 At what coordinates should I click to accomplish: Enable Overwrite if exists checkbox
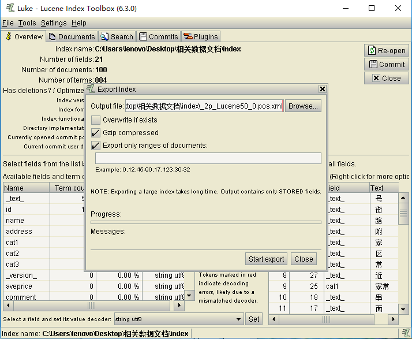coord(96,120)
